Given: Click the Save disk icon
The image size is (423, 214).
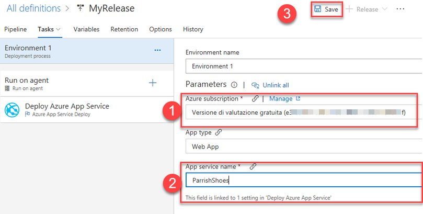Looking at the screenshot, I should tap(317, 9).
